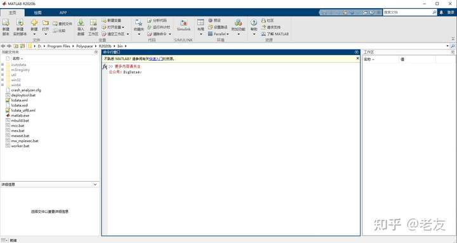Click Run and Time (运行并计时)
Viewport: 457px width, 243px height.
point(159,27)
